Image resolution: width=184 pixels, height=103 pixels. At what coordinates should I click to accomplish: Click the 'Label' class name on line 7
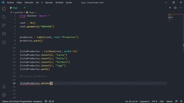click(x=40, y=37)
